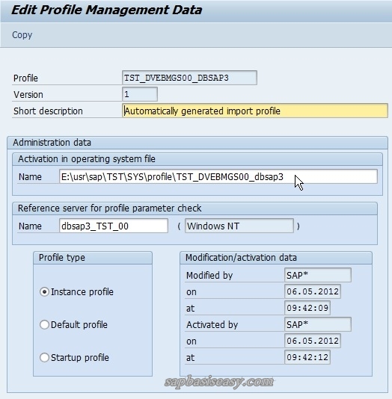Click the activated time value 09:42:12
The image size is (392, 399).
point(307,357)
